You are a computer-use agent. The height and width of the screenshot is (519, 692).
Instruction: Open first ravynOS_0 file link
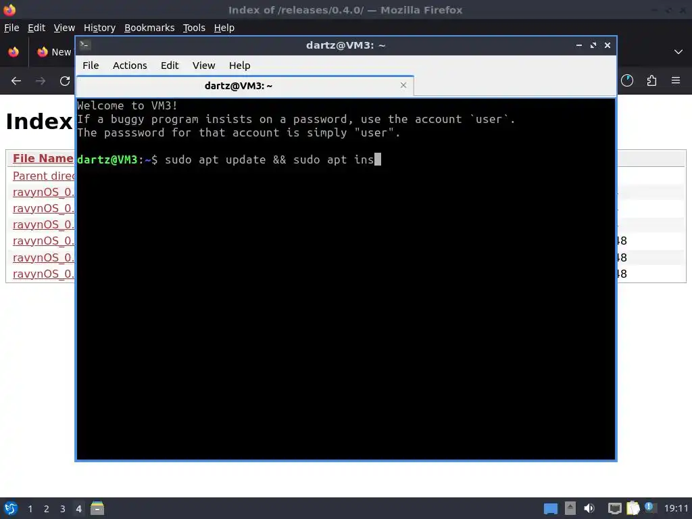[x=43, y=192]
